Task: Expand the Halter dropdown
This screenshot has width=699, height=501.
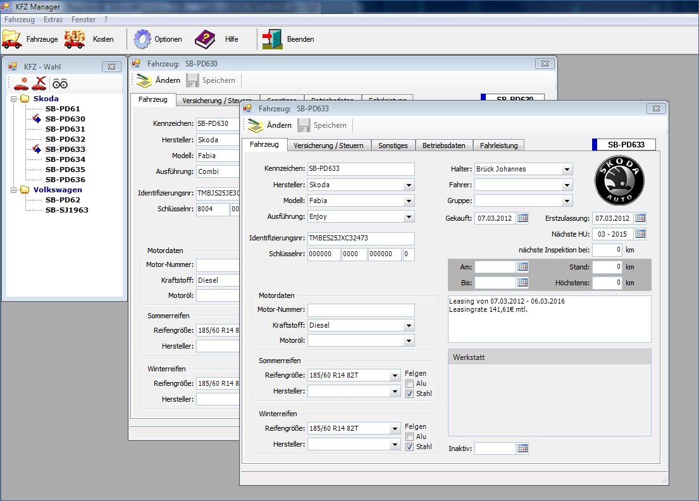Action: (567, 170)
